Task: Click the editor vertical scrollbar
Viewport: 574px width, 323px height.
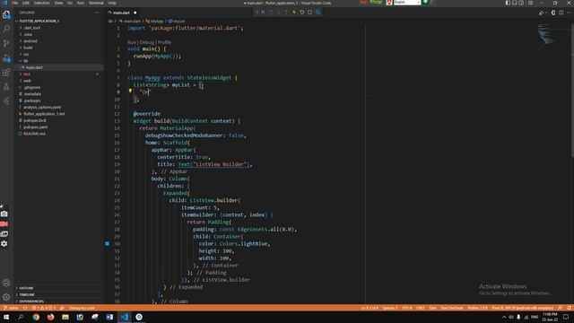Action: (572, 90)
